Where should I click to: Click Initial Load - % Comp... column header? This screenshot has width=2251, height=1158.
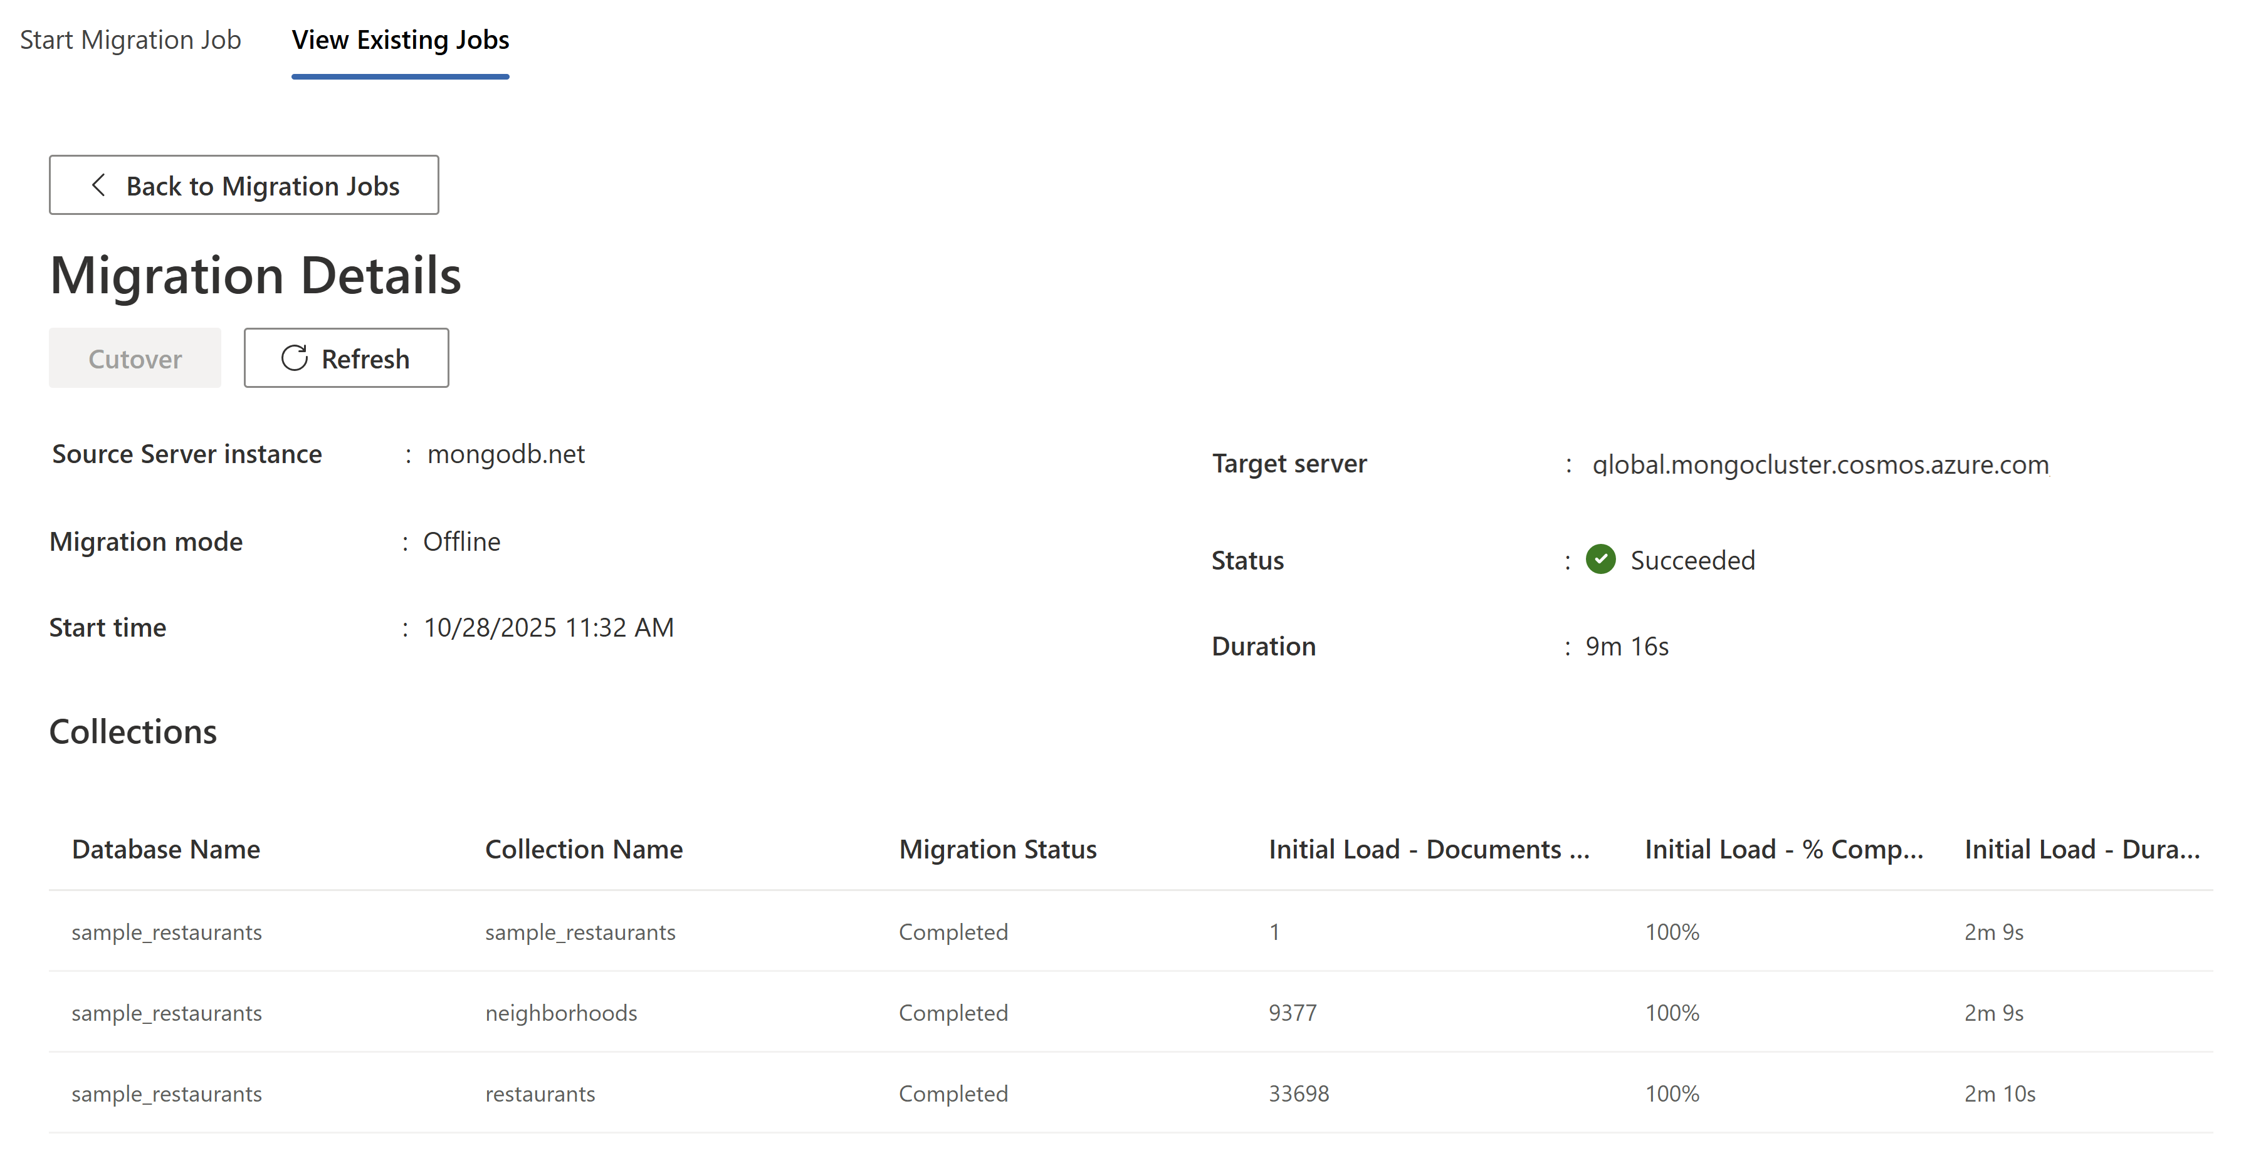coord(1783,849)
